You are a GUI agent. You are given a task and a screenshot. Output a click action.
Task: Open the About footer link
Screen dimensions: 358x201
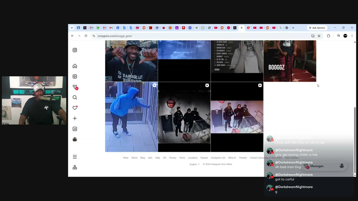click(134, 158)
